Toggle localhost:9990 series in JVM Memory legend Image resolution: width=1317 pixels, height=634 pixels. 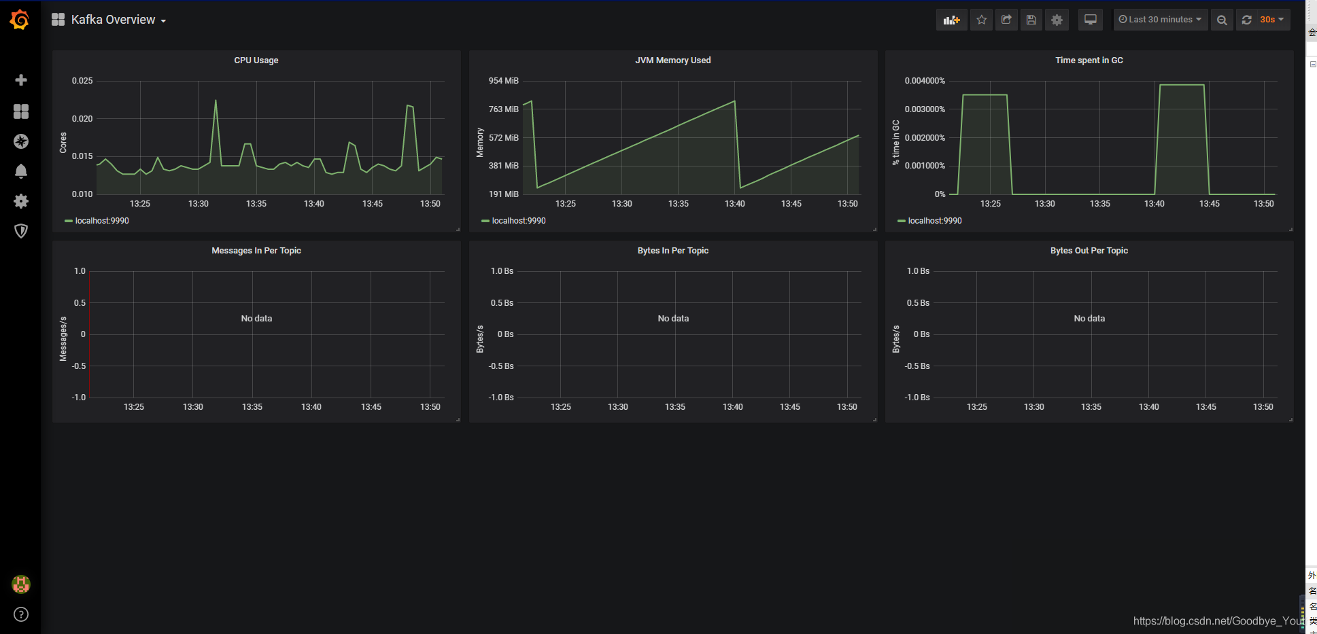(519, 221)
